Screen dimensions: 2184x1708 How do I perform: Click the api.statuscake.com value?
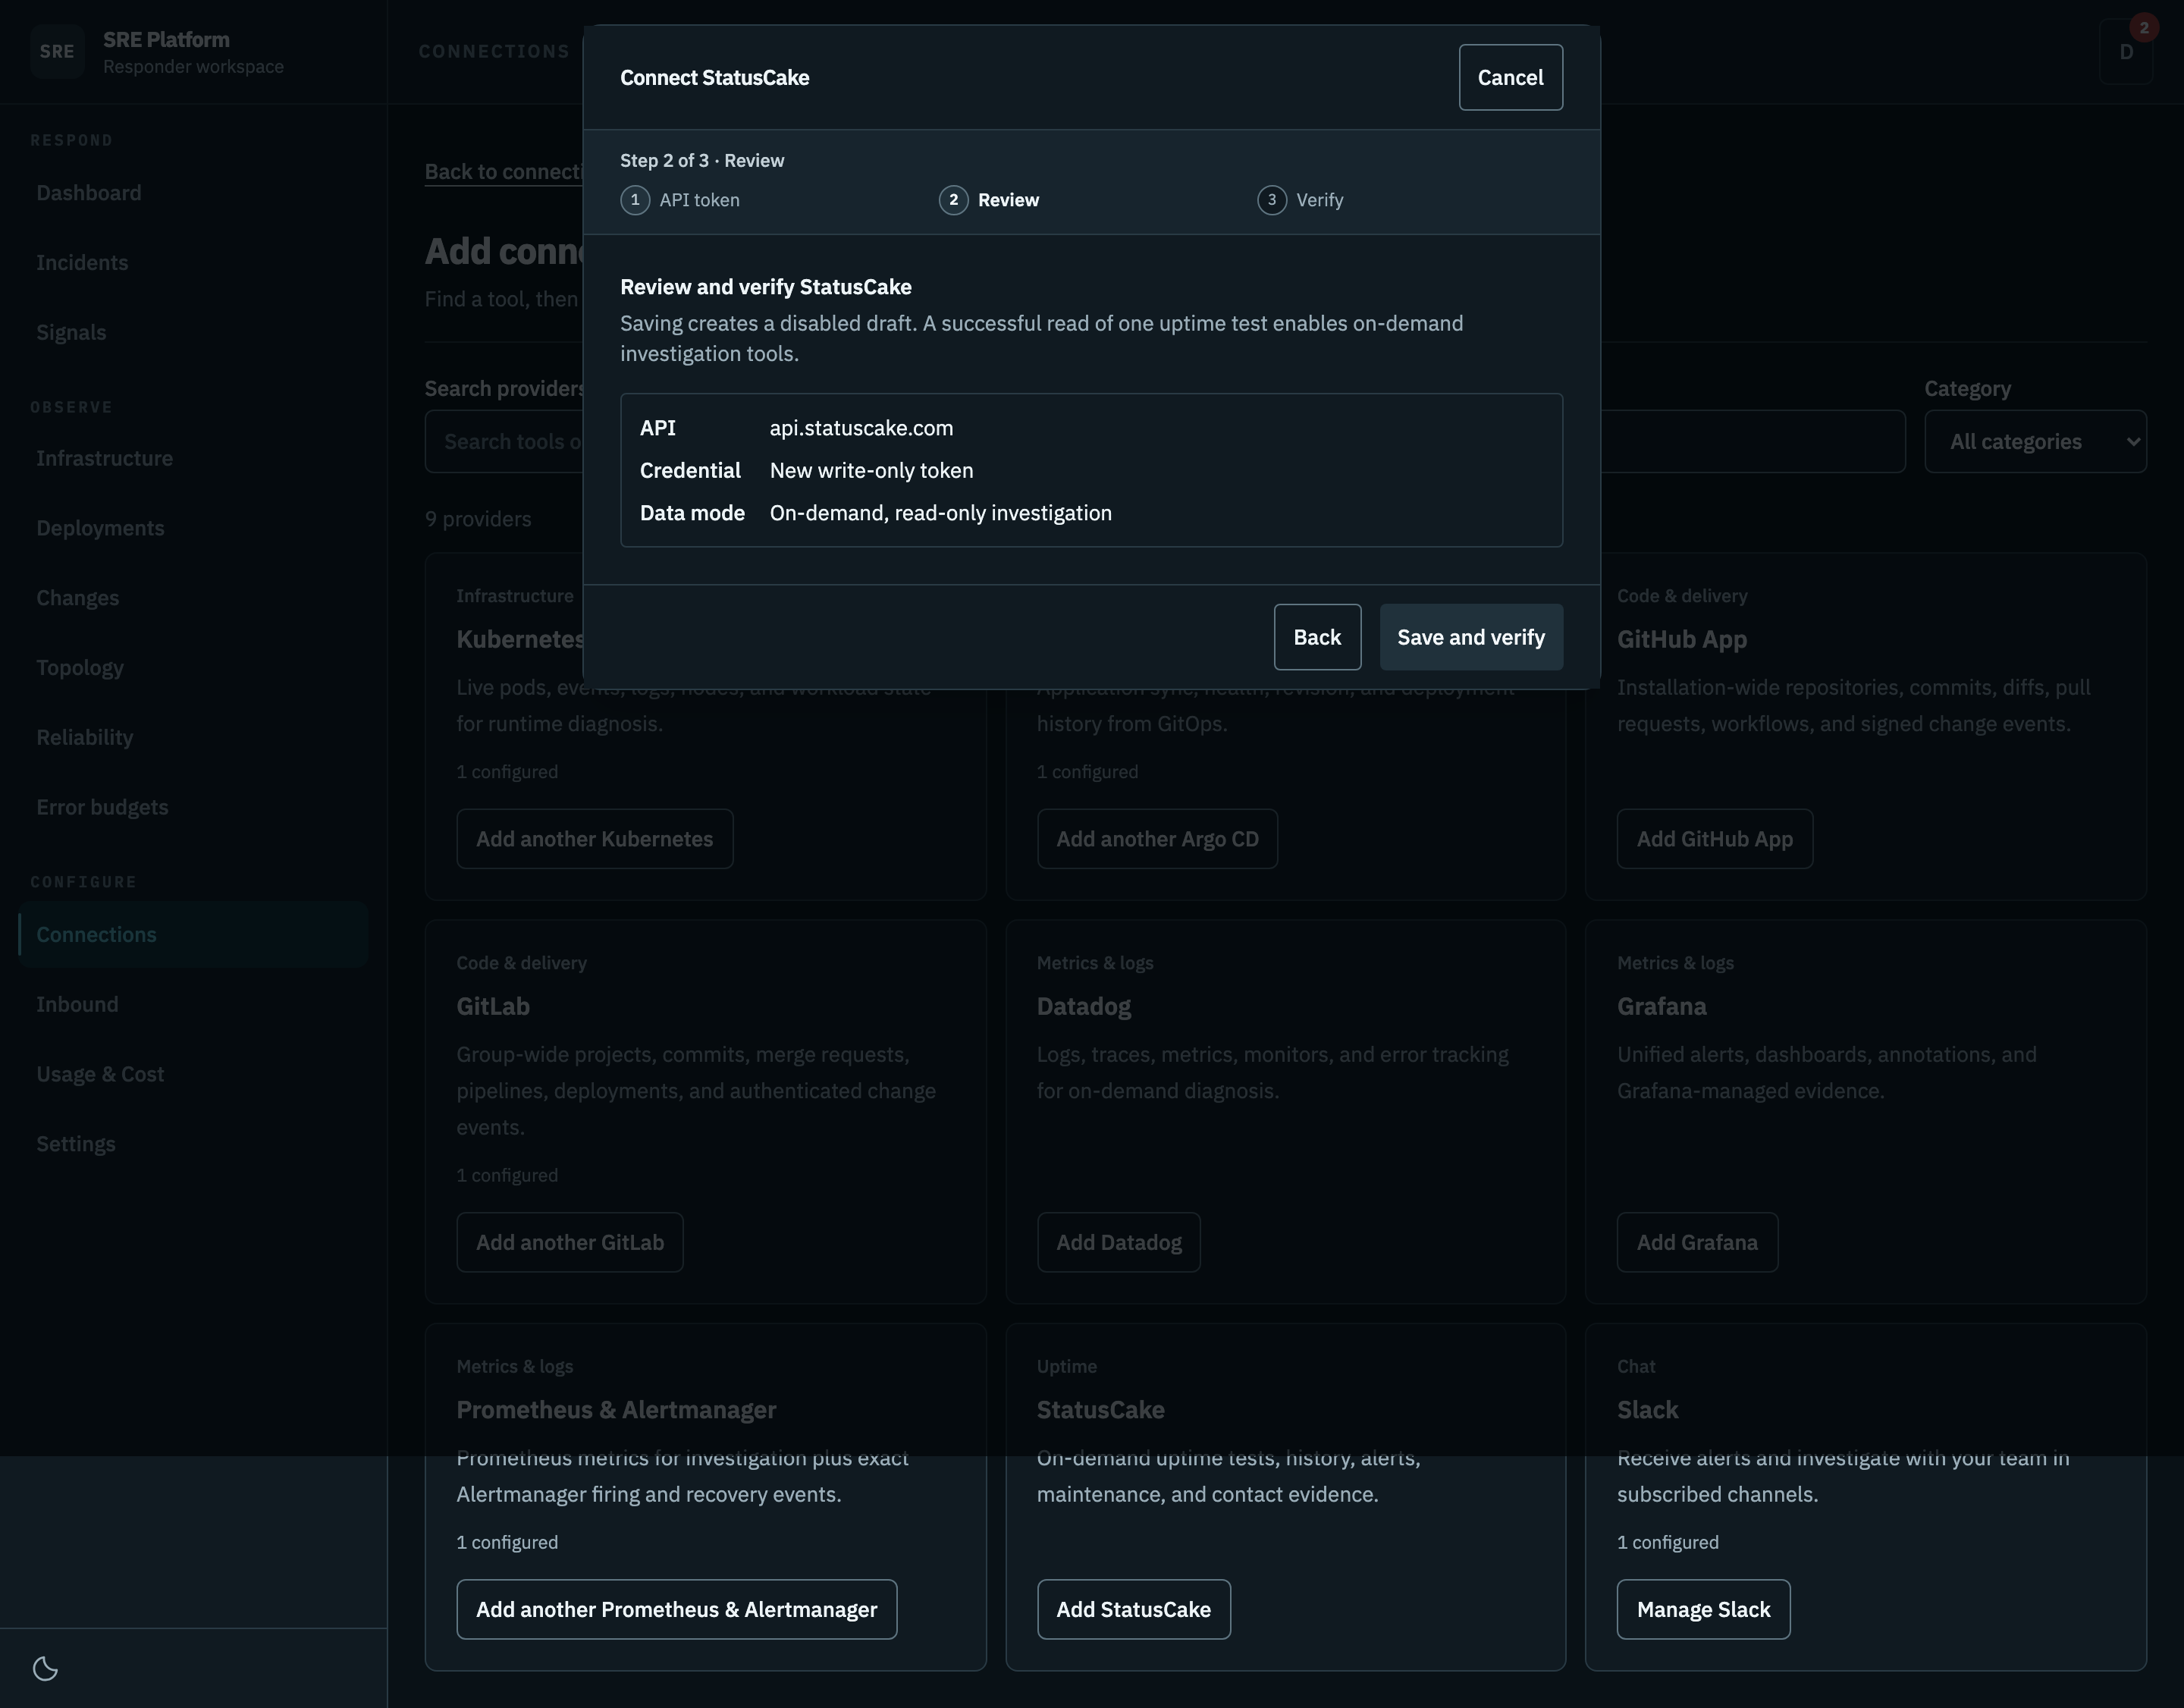pyautogui.click(x=861, y=428)
